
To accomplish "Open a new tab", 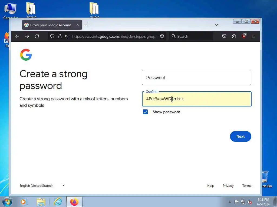I will (x=88, y=25).
